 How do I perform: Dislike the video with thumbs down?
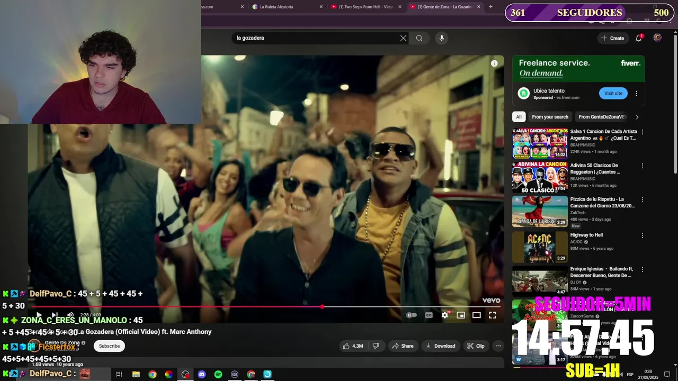click(x=376, y=346)
